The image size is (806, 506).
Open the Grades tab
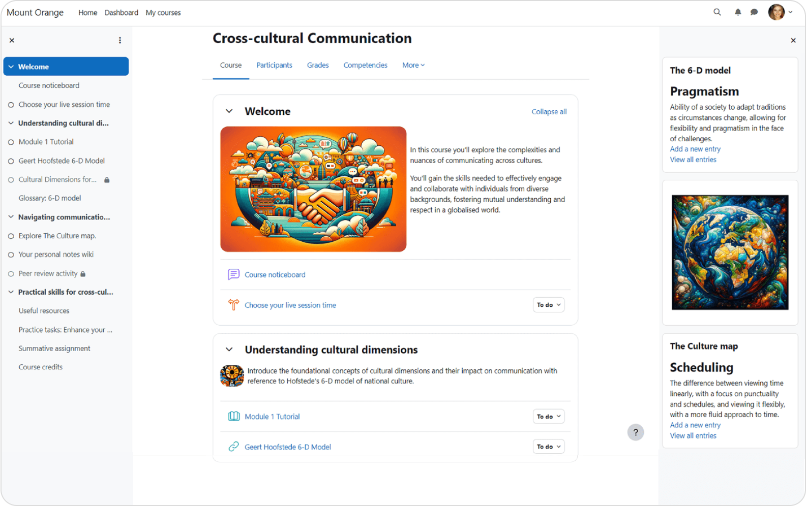pyautogui.click(x=318, y=65)
